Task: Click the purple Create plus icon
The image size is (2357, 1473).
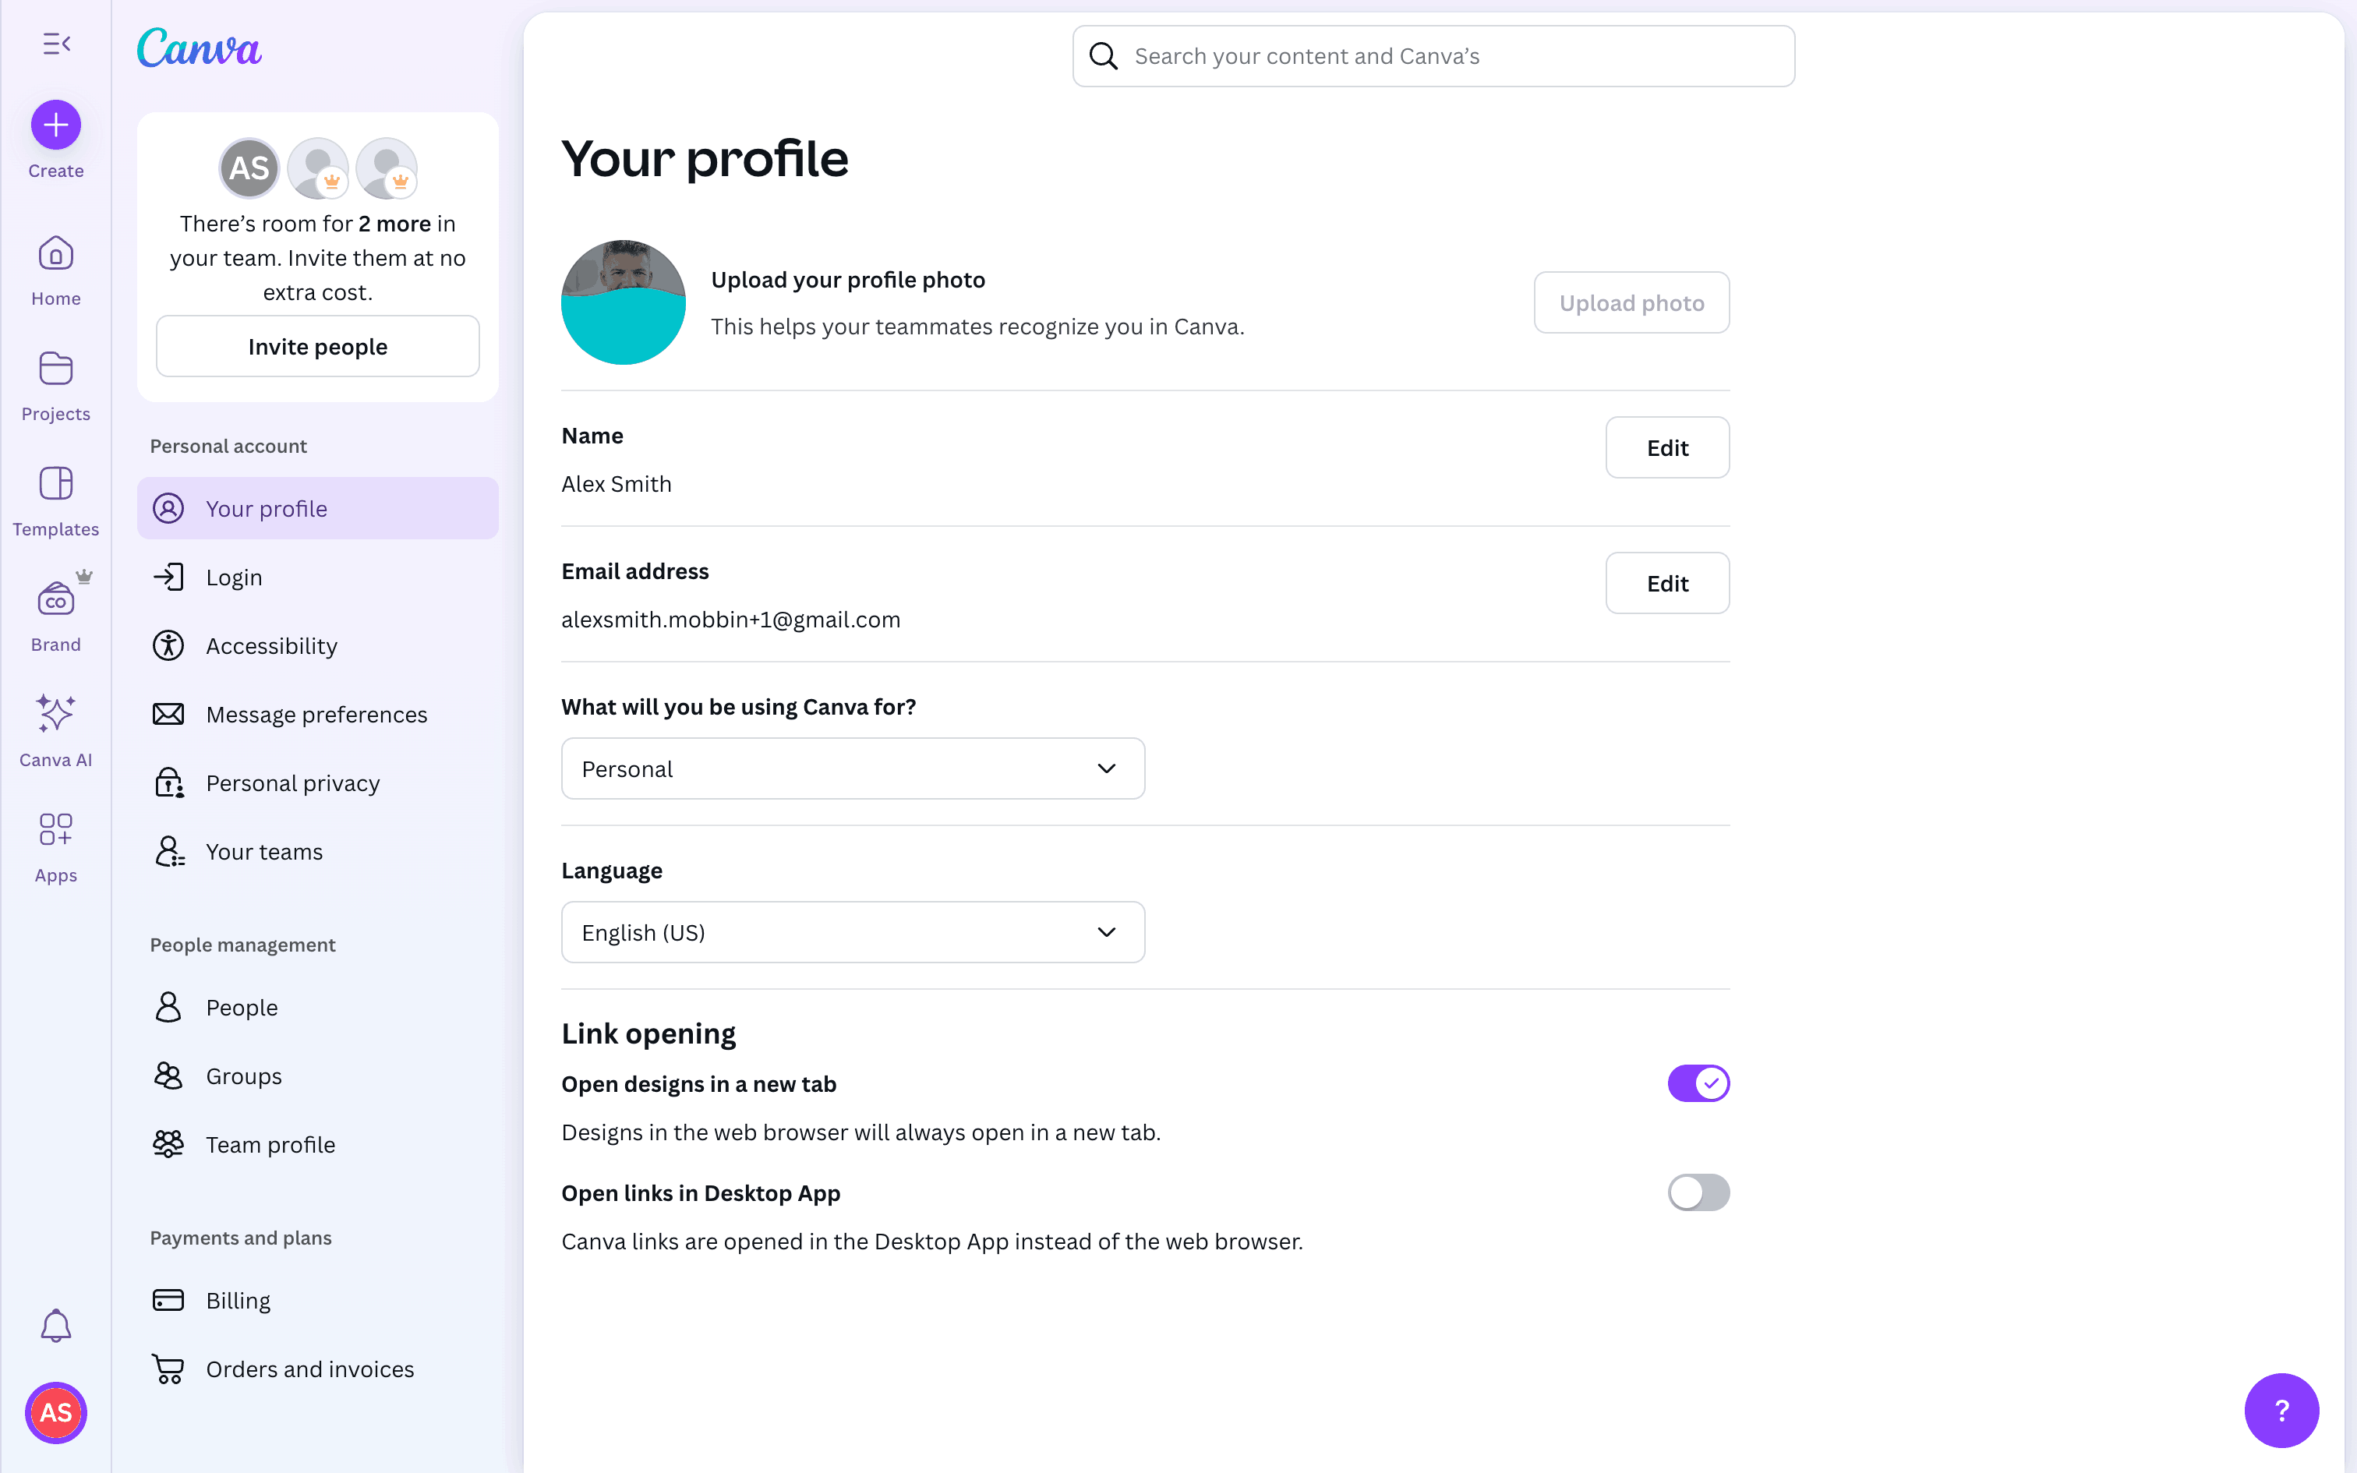Action: pyautogui.click(x=55, y=125)
